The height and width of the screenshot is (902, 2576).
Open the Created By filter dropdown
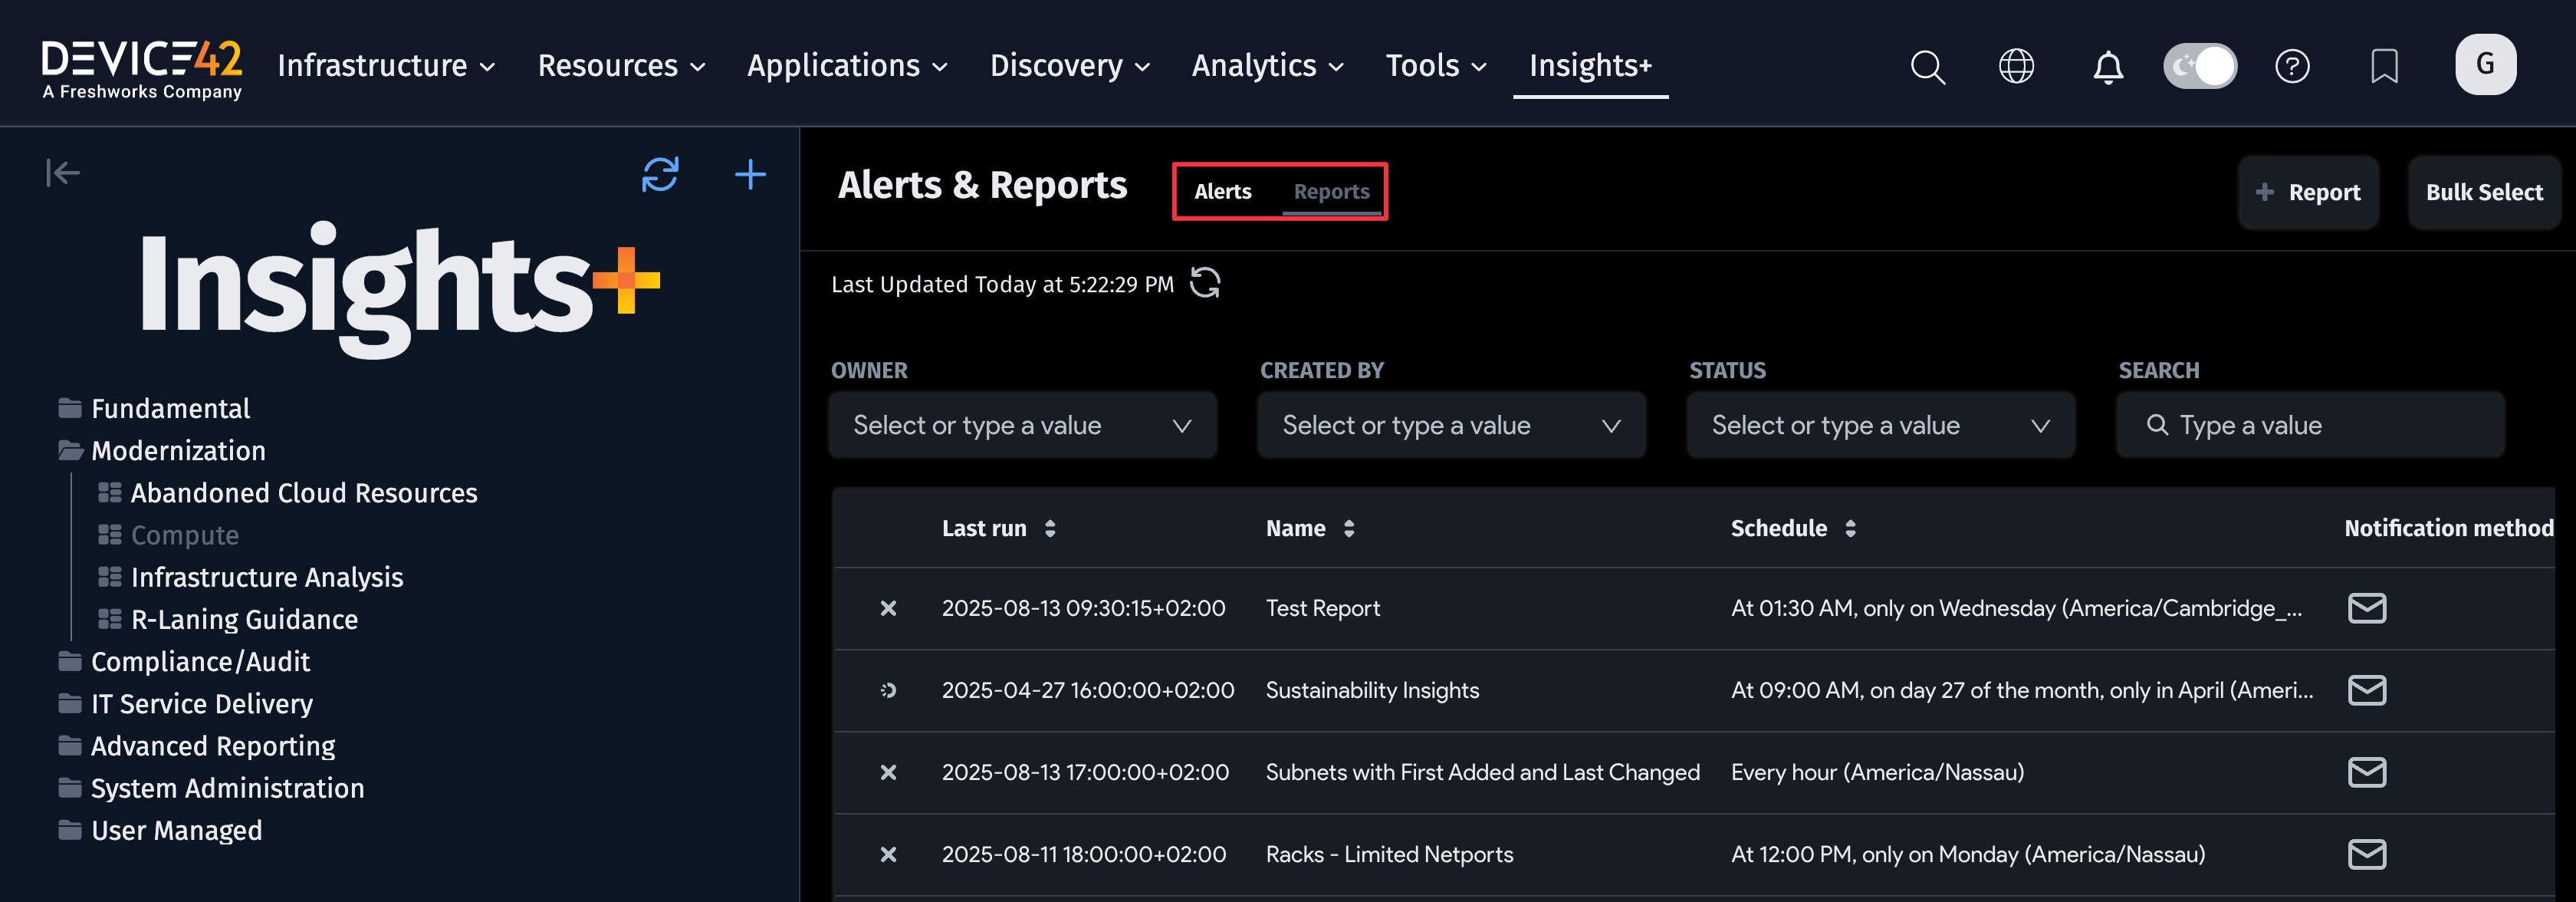pyautogui.click(x=1451, y=424)
